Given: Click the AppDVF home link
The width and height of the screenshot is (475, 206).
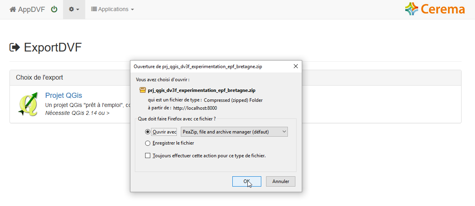Looking at the screenshot, I should (27, 10).
